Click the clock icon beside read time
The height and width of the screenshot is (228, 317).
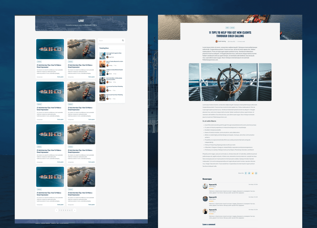pos(237,41)
